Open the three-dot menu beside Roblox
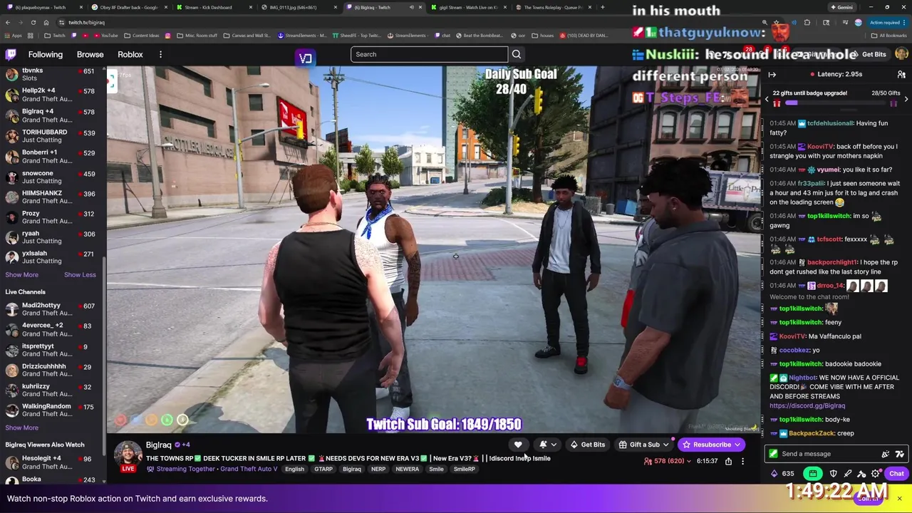The image size is (912, 513). click(160, 54)
